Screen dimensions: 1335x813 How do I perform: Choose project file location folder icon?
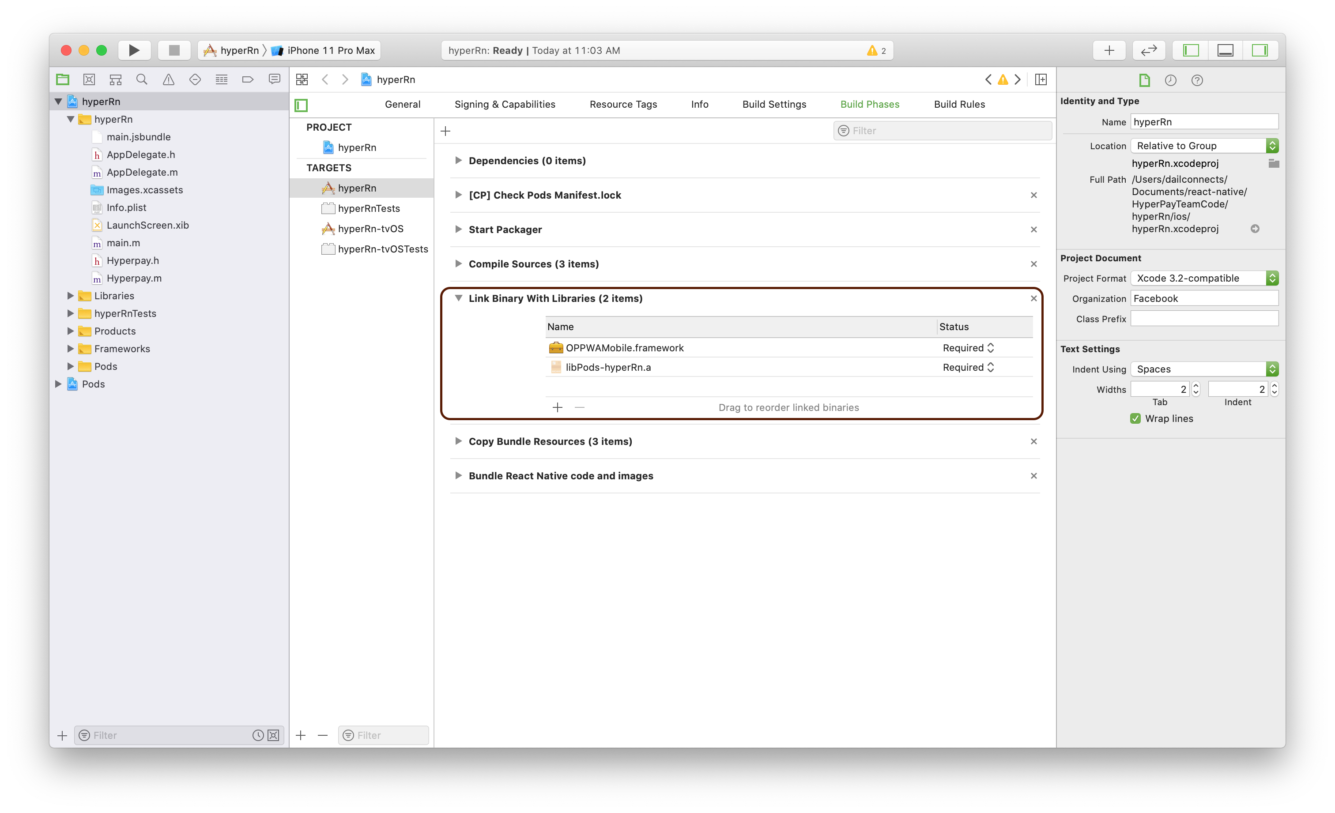(1274, 164)
